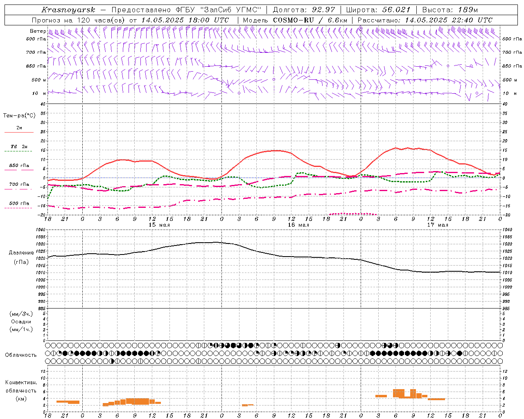
Task: Select the forecast start time '14.05.2025 18:00 UTC'
Action: point(185,20)
